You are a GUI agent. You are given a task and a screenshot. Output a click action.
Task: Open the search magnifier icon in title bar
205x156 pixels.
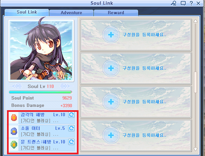pyautogui.click(x=174, y=3)
